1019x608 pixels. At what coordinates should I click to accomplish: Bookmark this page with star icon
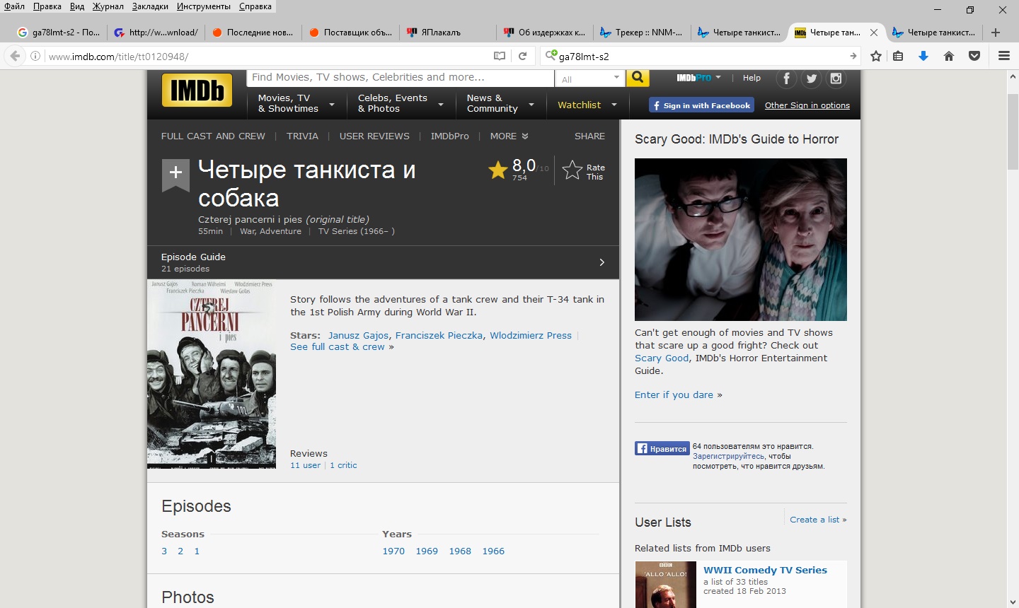pos(876,56)
